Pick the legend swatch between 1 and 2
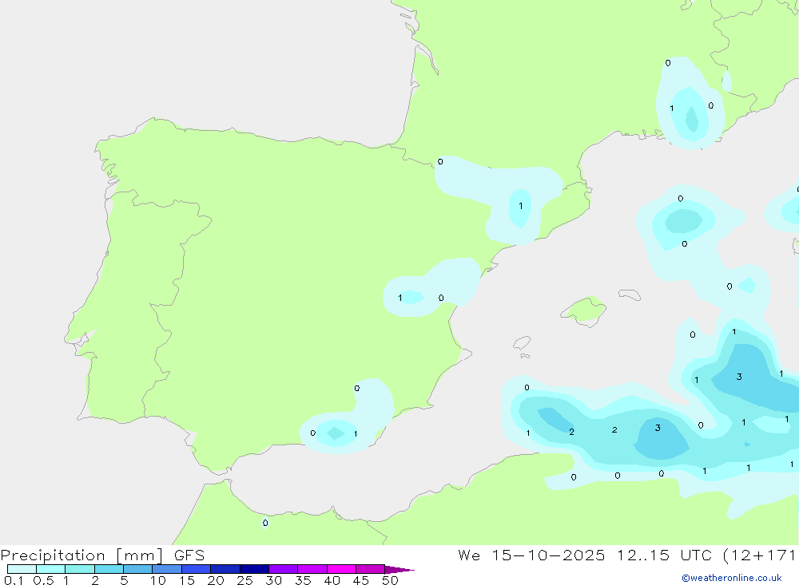The width and height of the screenshot is (799, 585). pos(80,569)
